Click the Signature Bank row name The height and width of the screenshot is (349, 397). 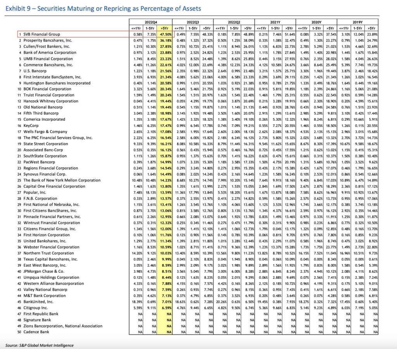coord(37,320)
